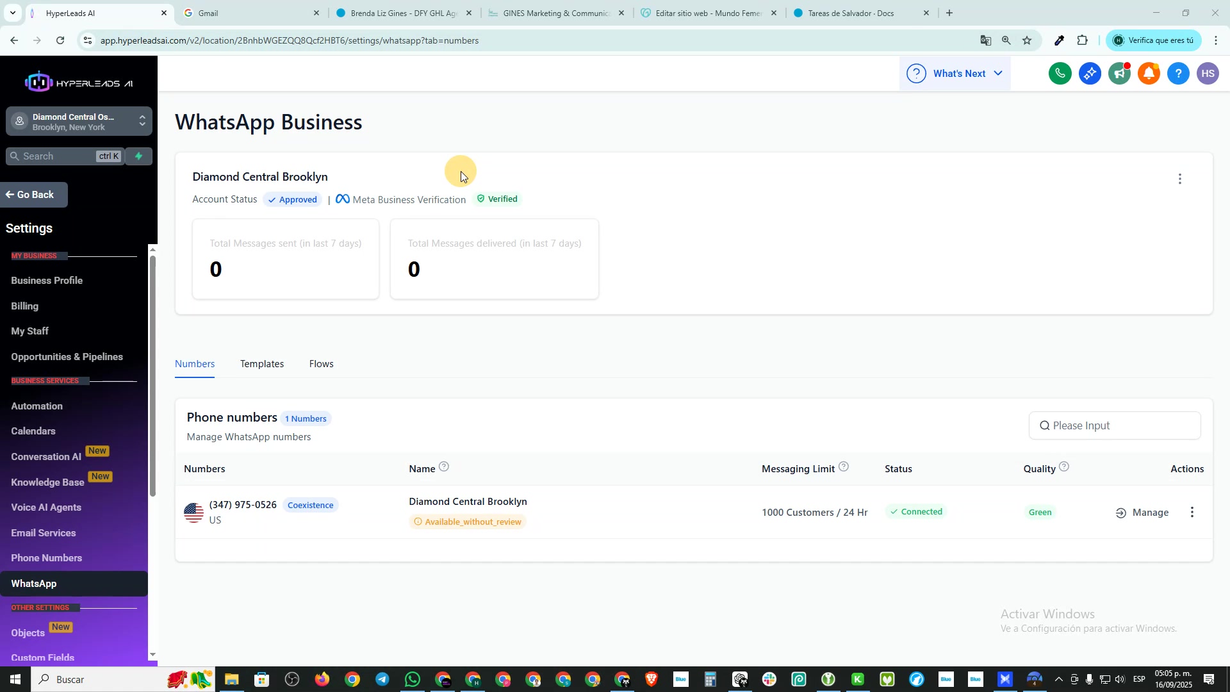Open the phone number row three-dot actions menu
1230x692 pixels.
(x=1192, y=512)
